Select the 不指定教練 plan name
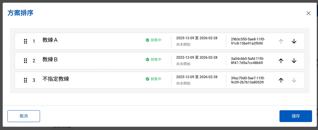Screen dimensions: 318x130 [x=56, y=79]
